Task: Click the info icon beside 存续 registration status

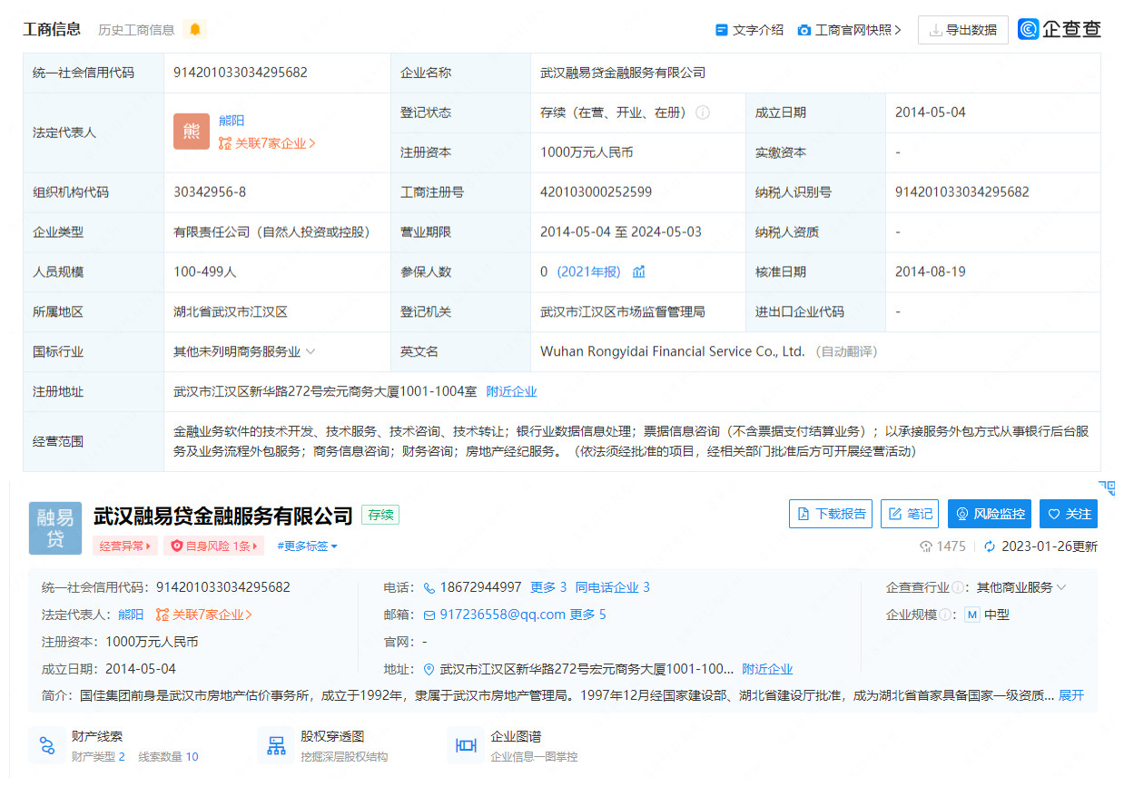Action: pos(703,113)
